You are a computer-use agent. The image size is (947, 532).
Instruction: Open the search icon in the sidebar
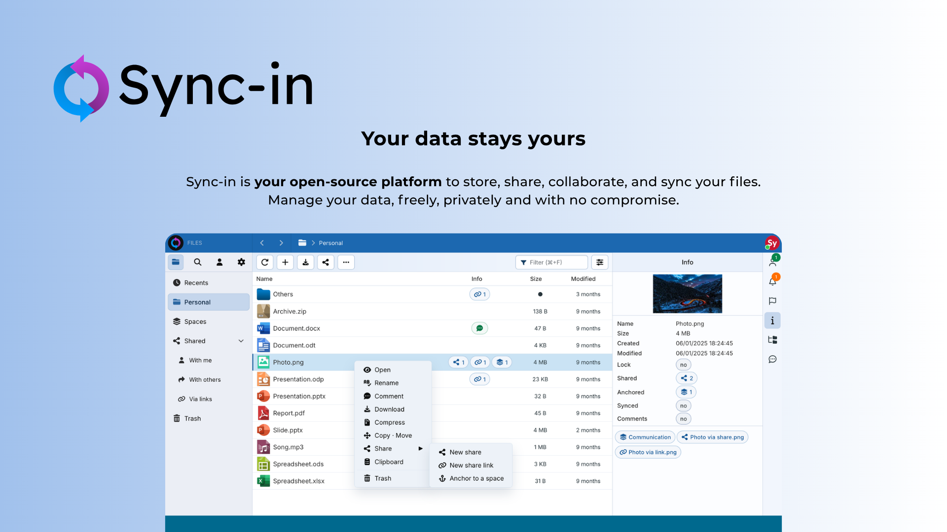[197, 262]
